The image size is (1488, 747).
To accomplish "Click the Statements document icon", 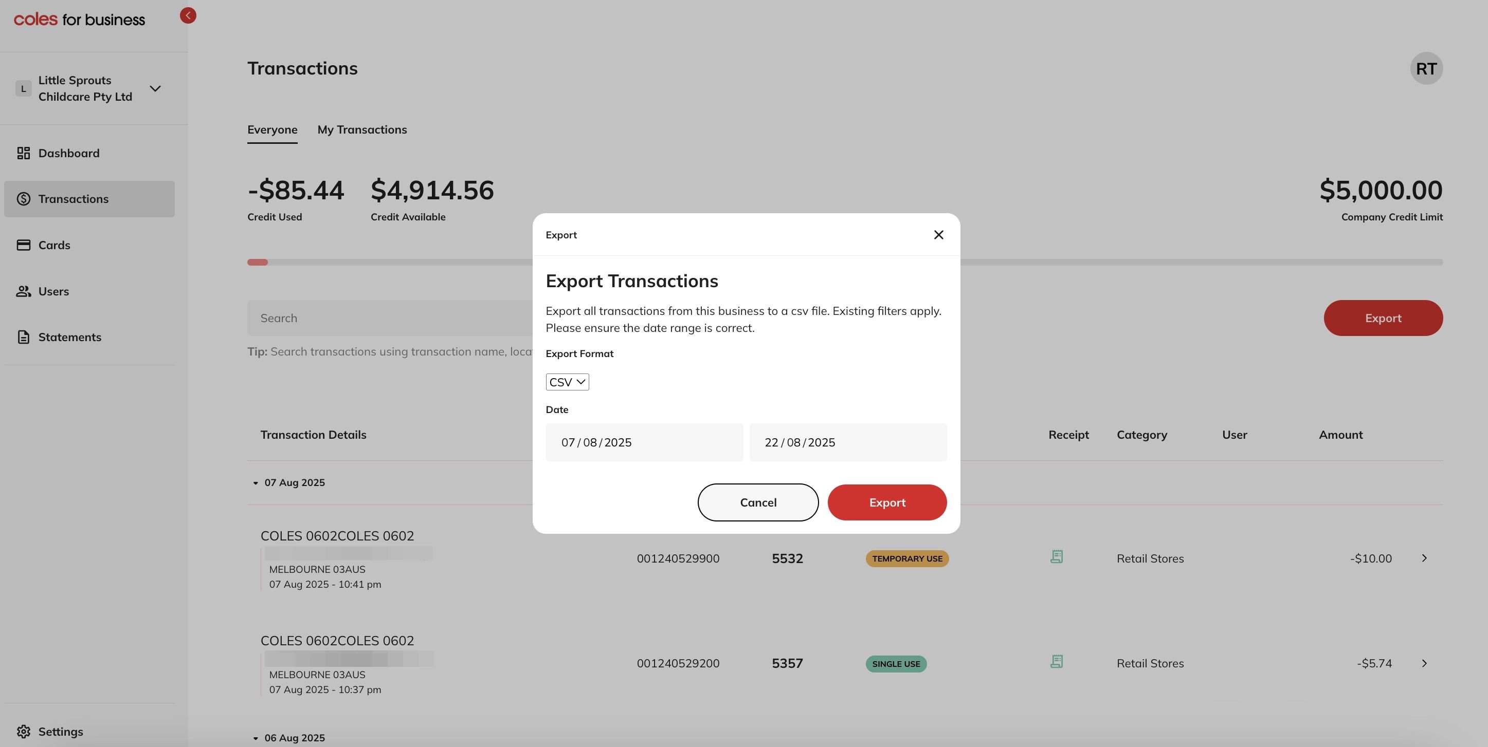I will (23, 337).
